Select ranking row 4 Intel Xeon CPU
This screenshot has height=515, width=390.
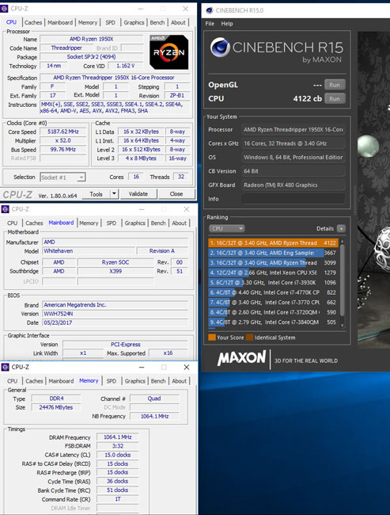(x=273, y=273)
